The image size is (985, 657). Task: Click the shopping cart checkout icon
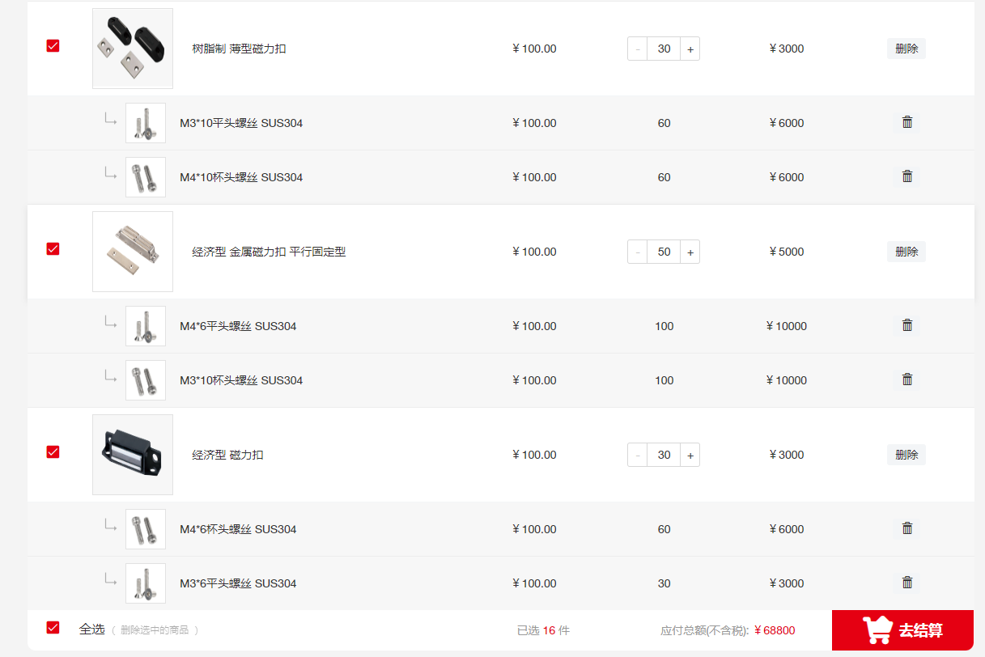(877, 629)
